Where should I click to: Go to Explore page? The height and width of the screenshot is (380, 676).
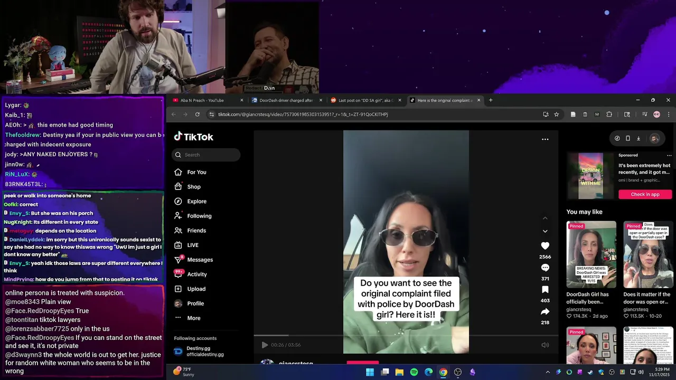[191, 201]
